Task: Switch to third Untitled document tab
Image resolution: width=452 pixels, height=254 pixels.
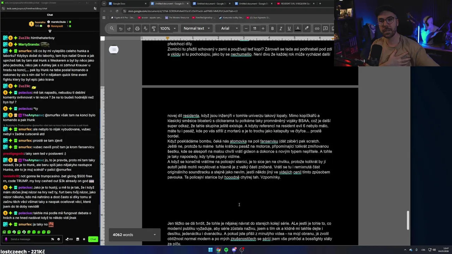Action: (x=212, y=4)
